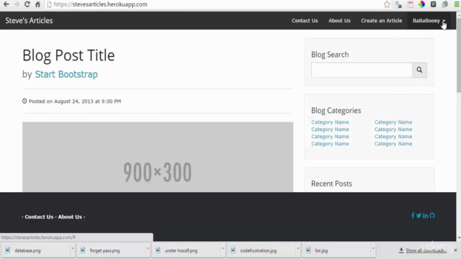Reload the page with refresh icon
Screen dimensions: 461x259
[27, 4]
